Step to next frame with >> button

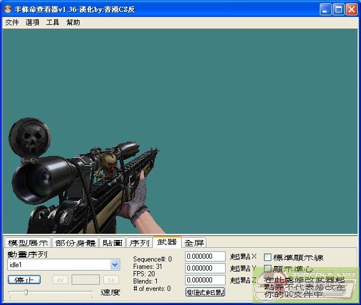point(111,280)
